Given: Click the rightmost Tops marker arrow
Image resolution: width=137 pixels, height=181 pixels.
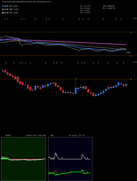Looking at the screenshot, I should pyautogui.click(x=121, y=19).
